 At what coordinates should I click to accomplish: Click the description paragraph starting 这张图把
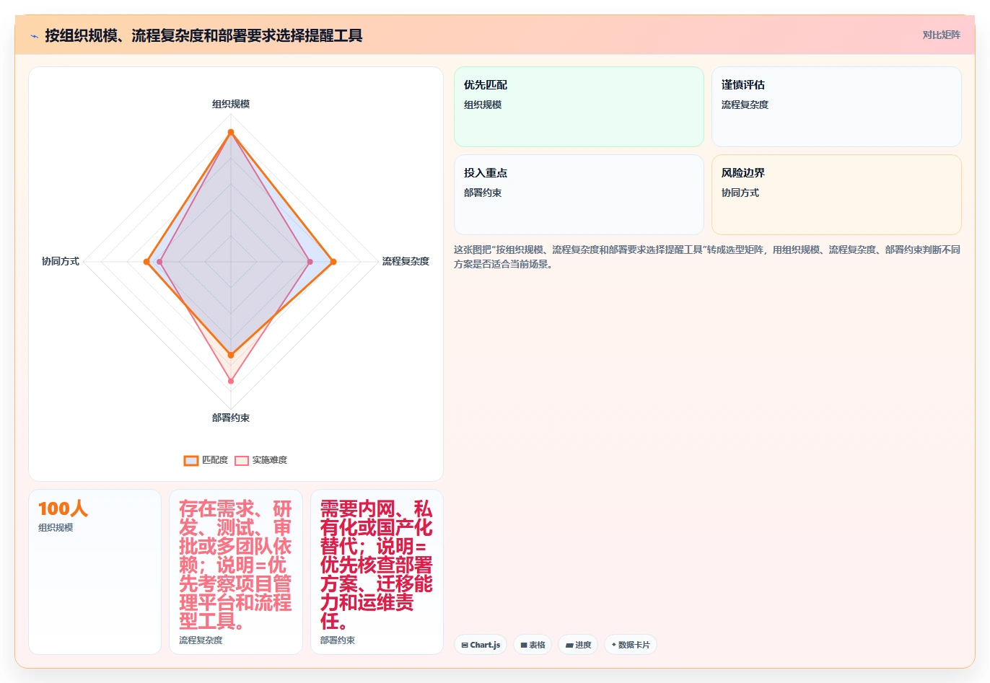tap(707, 257)
